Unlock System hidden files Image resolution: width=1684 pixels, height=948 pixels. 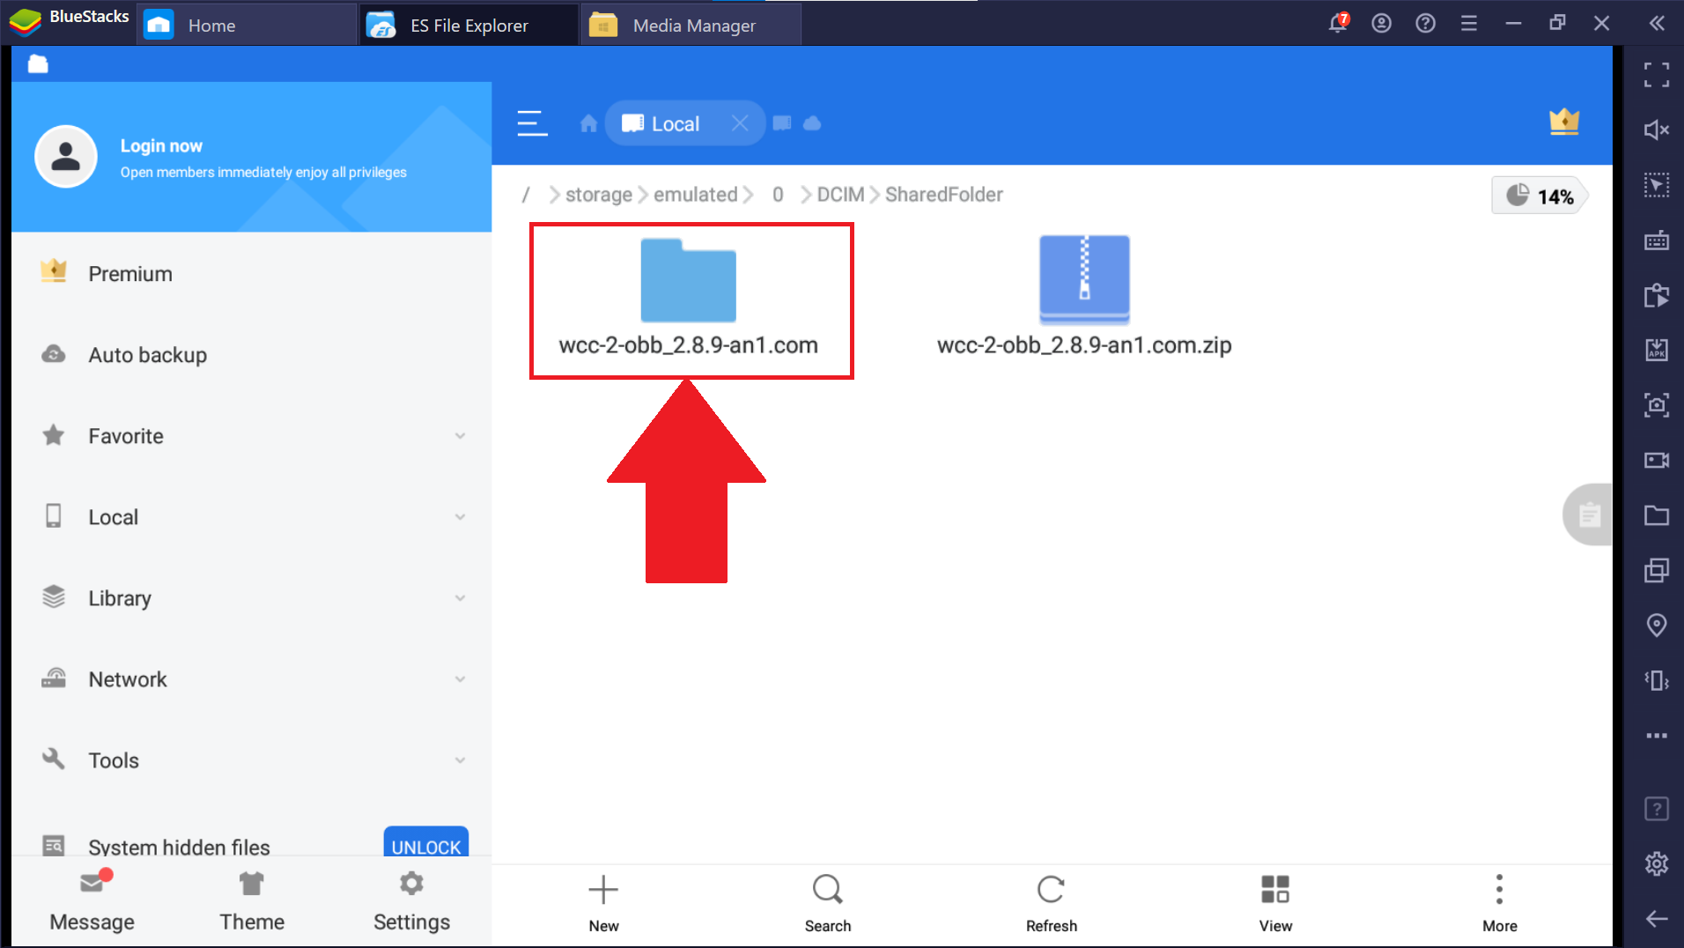coord(425,845)
